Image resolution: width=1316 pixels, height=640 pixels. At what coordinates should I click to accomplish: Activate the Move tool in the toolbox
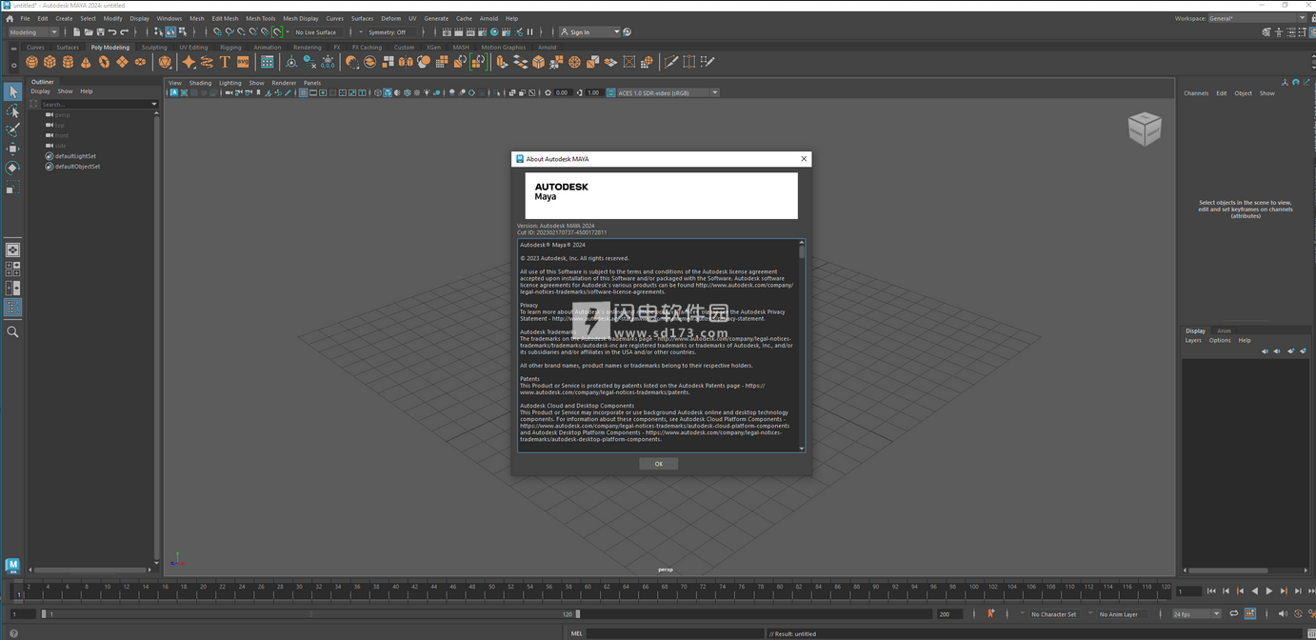tap(12, 149)
